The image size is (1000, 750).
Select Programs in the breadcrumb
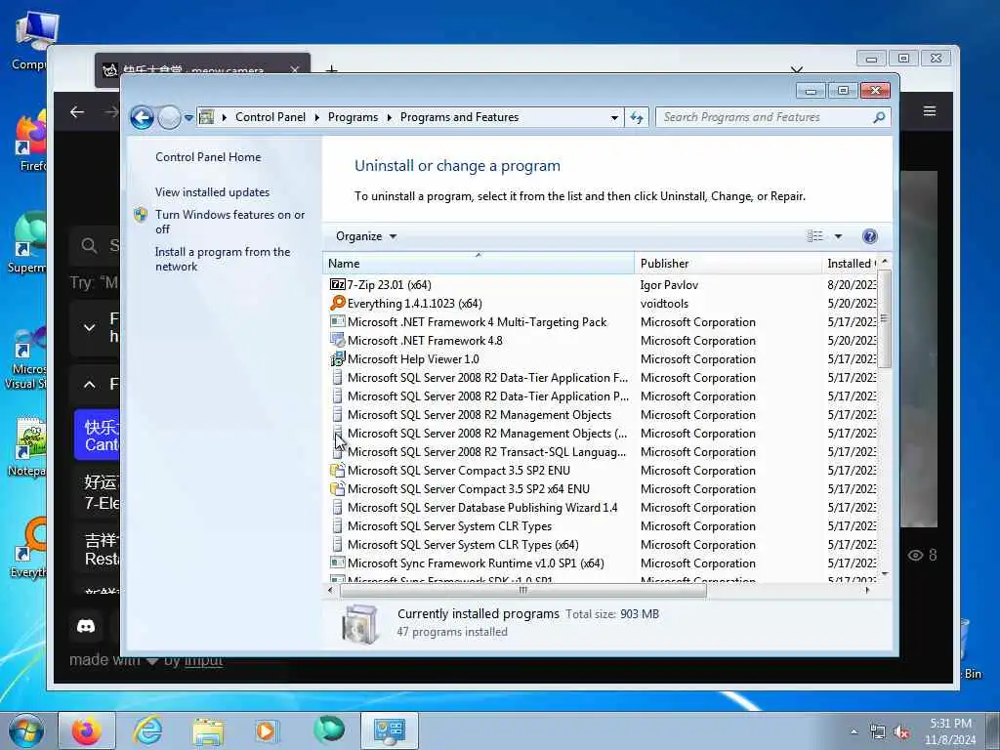[x=353, y=117]
